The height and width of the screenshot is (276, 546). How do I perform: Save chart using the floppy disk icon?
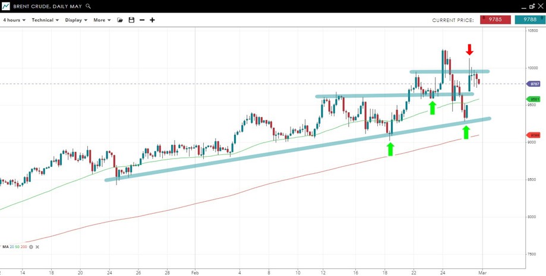point(131,20)
